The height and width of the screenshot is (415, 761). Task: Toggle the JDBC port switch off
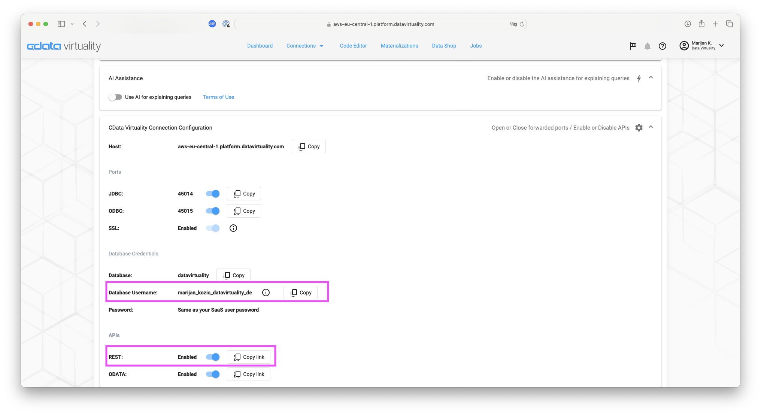(213, 194)
